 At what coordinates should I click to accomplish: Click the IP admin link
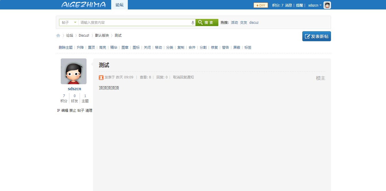[x=58, y=111]
